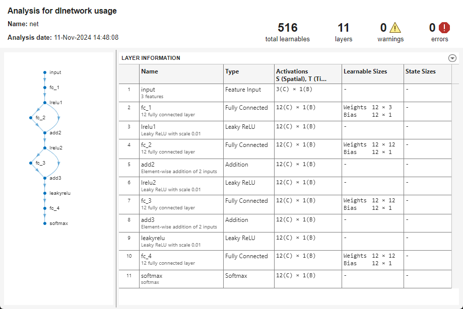Select the fc_1 row in the table

[181, 111]
